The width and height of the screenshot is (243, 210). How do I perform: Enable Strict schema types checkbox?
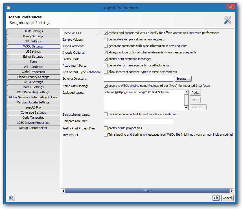(106, 114)
